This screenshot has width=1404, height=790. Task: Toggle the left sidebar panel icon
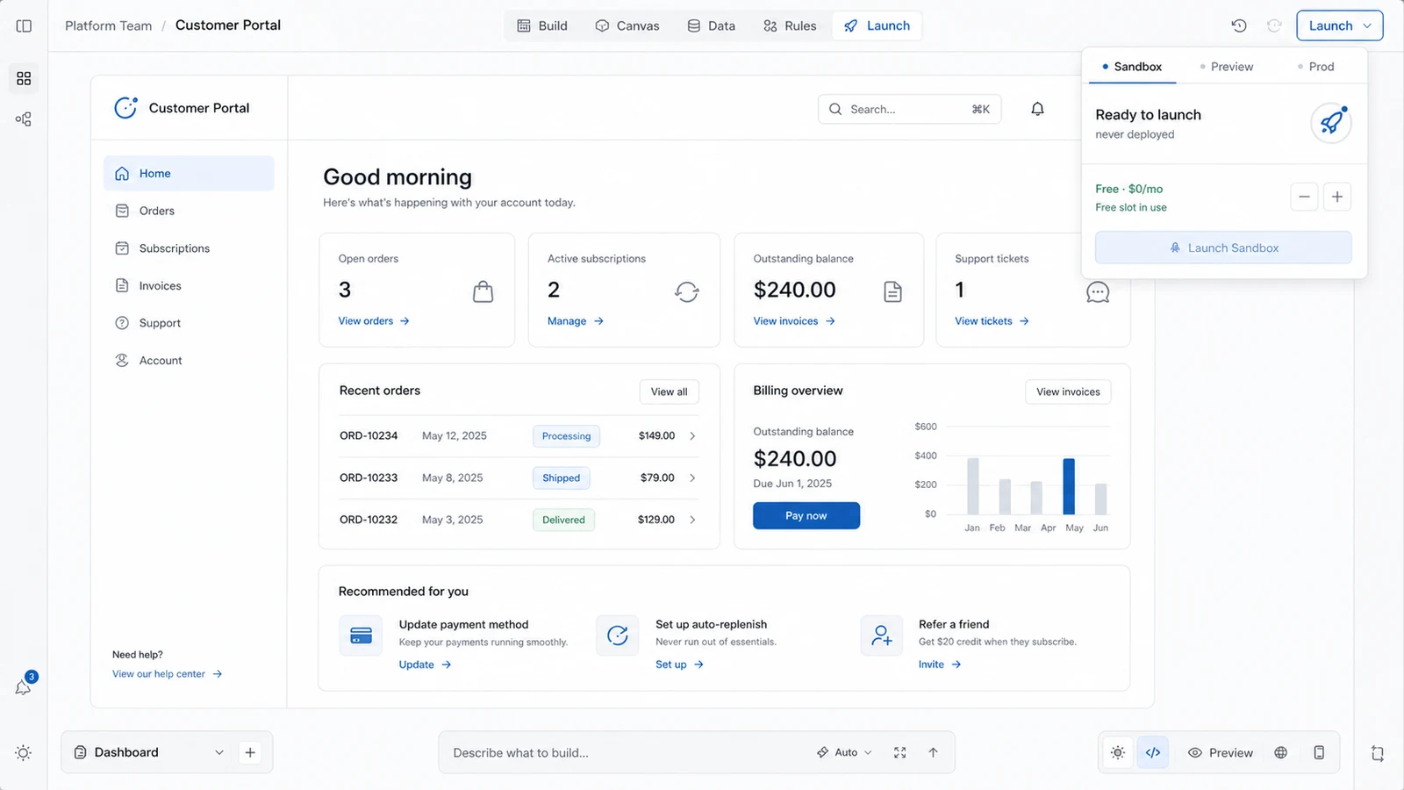[x=24, y=25]
